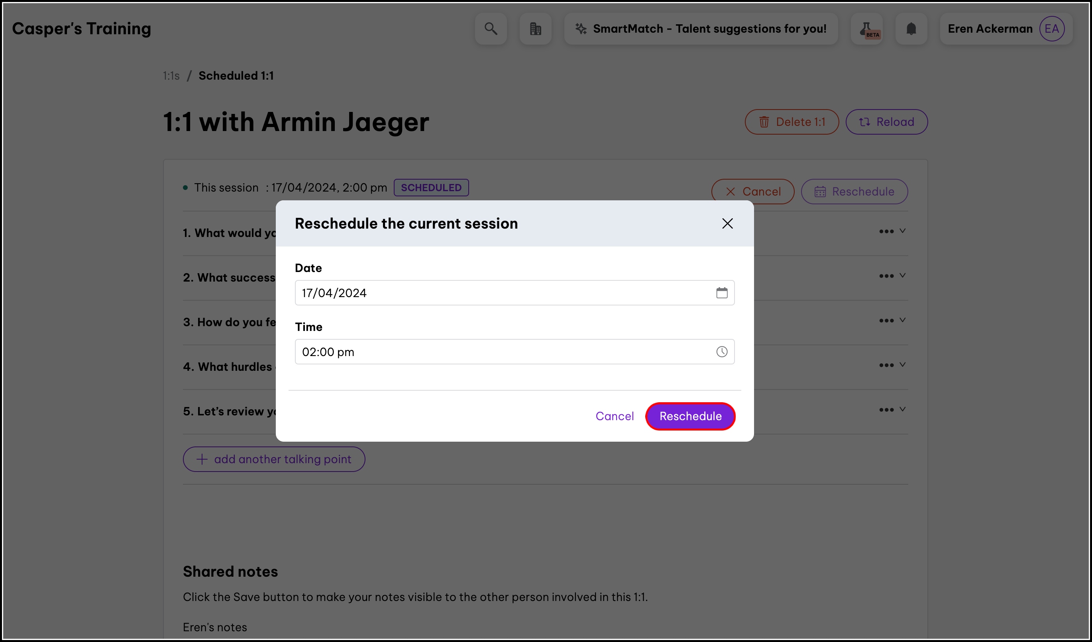This screenshot has height=642, width=1092.
Task: Open the beta lab flask icon
Action: coord(867,29)
